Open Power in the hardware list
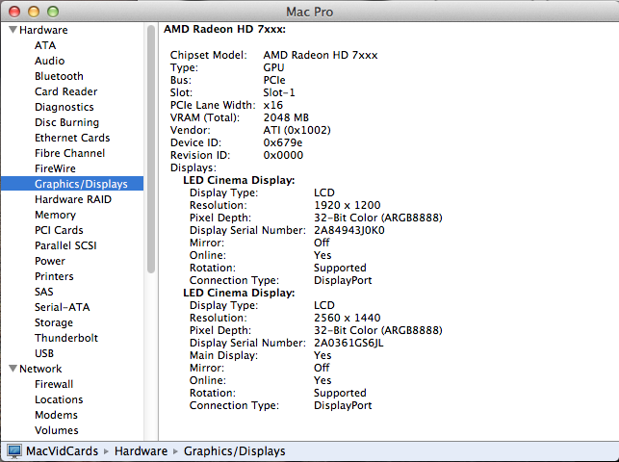This screenshot has width=619, height=462. [50, 261]
